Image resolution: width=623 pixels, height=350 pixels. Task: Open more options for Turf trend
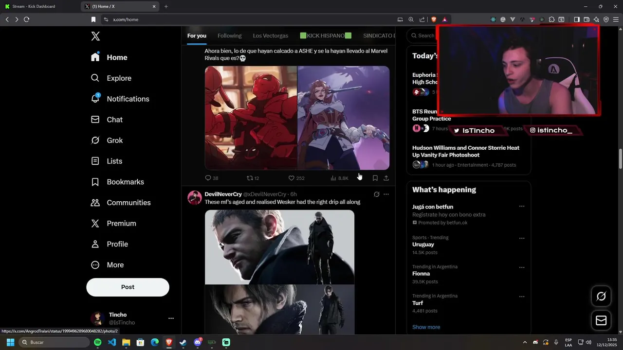[522, 297]
